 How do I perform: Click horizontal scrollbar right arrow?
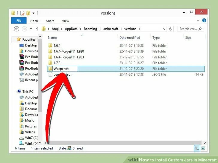click(x=205, y=143)
